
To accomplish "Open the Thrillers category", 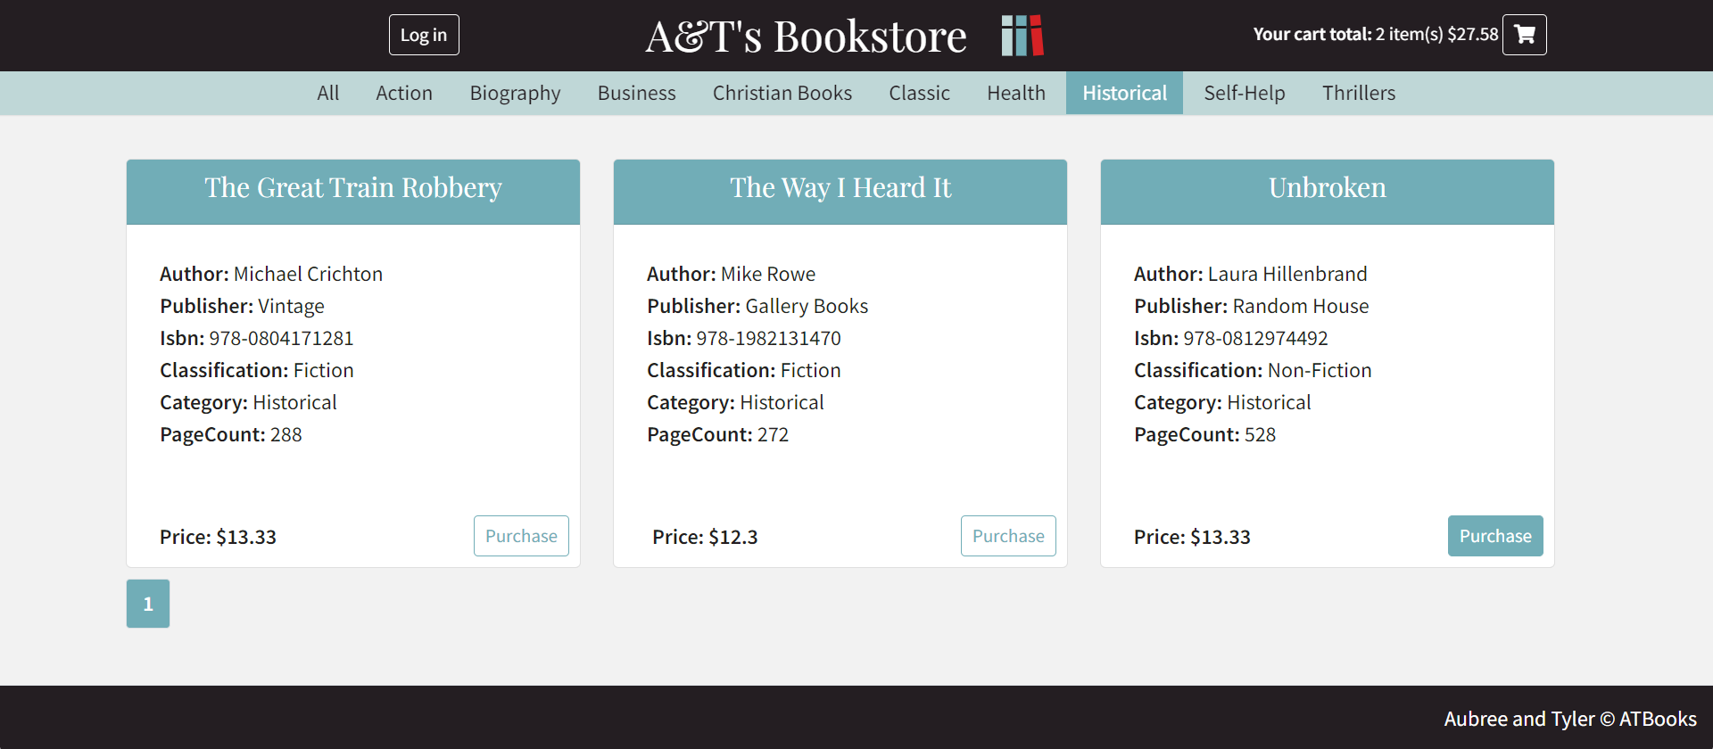I will tap(1359, 93).
